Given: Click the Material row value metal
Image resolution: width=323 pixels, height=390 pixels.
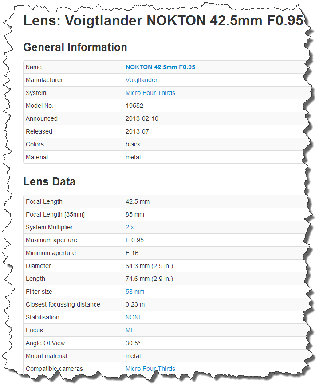Looking at the screenshot, I should pyautogui.click(x=133, y=158).
